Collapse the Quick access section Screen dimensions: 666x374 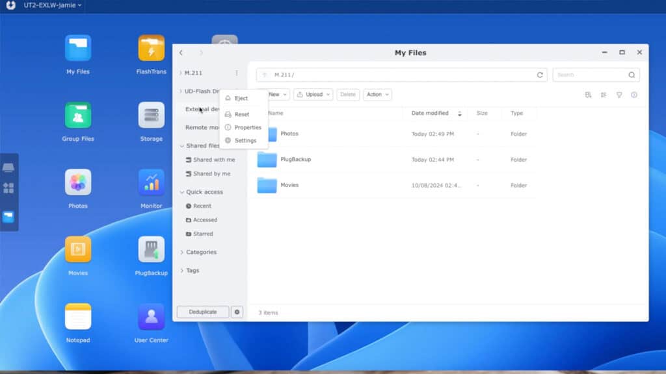click(x=182, y=192)
